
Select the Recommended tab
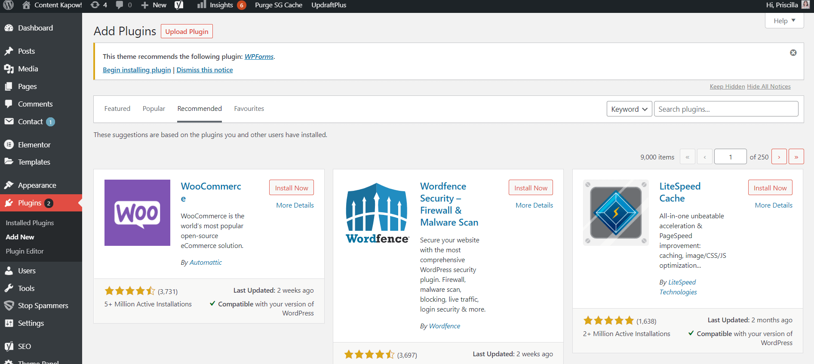[x=200, y=109]
